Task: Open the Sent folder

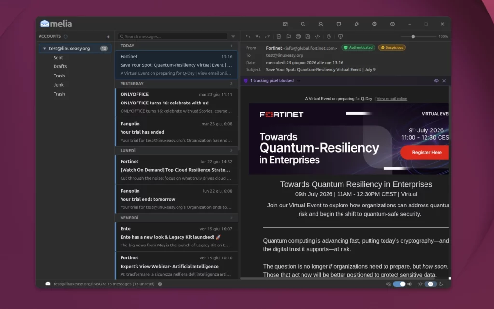Action: coord(58,58)
